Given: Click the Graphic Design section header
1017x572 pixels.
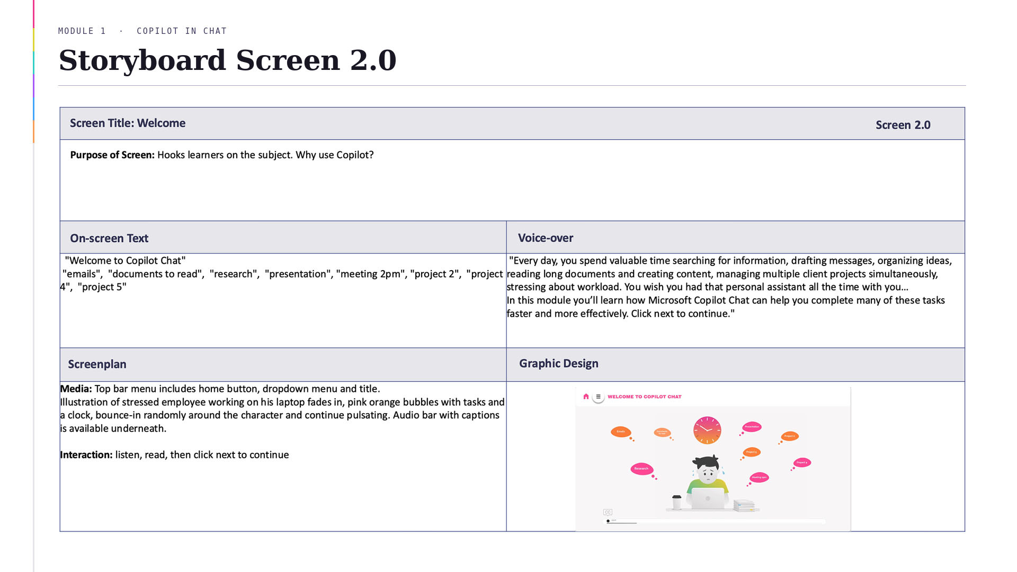Looking at the screenshot, I should 559,364.
